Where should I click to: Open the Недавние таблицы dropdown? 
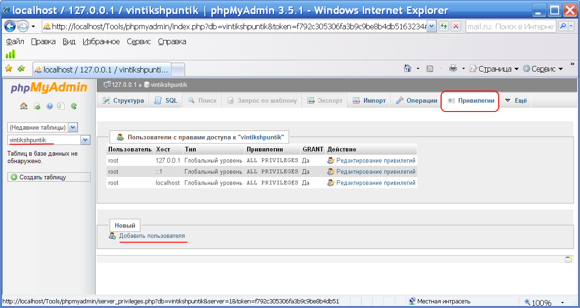(43, 127)
